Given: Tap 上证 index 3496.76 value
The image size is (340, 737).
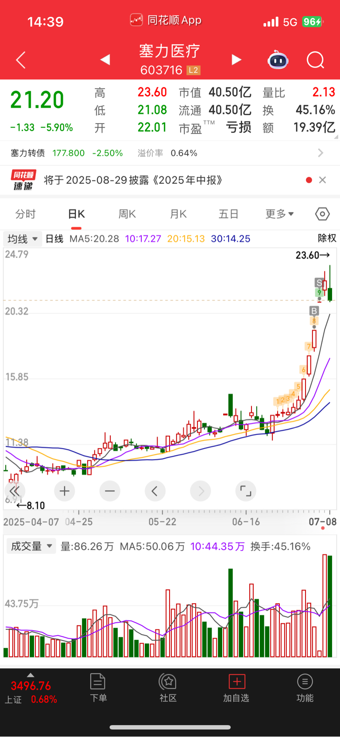Looking at the screenshot, I should point(31,686).
